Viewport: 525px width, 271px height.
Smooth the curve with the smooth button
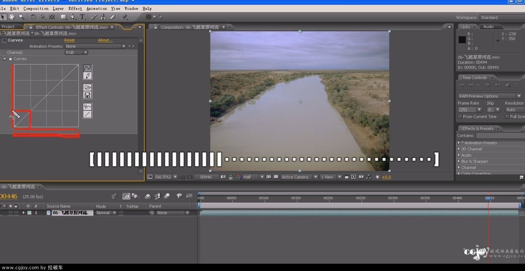[87, 107]
